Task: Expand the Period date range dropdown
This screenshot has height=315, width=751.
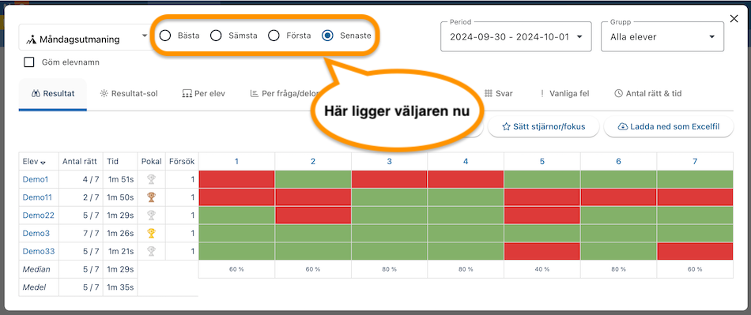Action: point(516,37)
